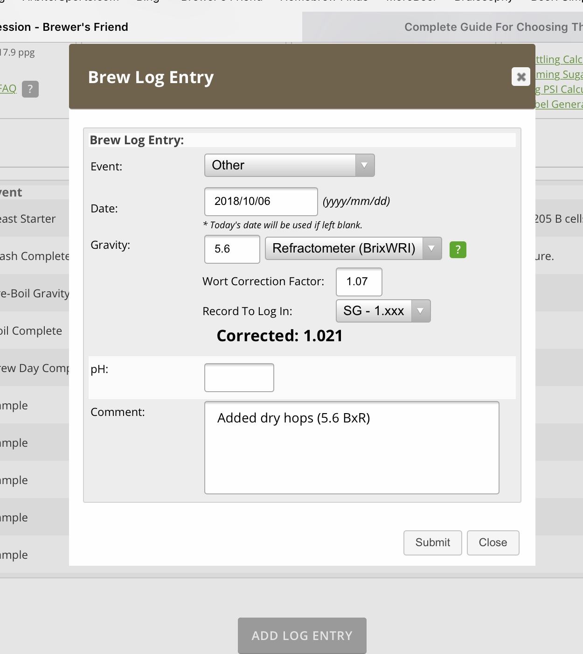Open the Bottling Calculator link
This screenshot has height=654, width=583.
coord(559,60)
